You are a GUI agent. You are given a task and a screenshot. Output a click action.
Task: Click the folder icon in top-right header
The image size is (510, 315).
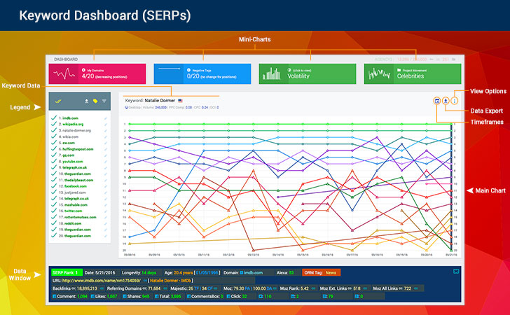pyautogui.click(x=454, y=59)
